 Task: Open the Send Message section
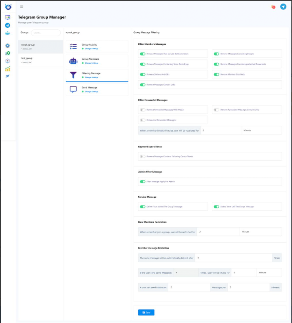pos(97,89)
